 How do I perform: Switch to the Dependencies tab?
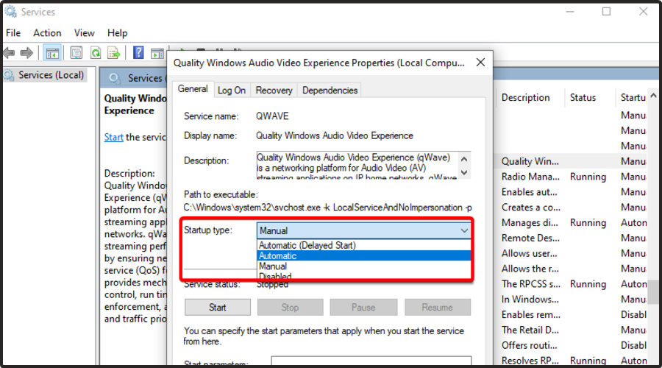[x=330, y=90]
